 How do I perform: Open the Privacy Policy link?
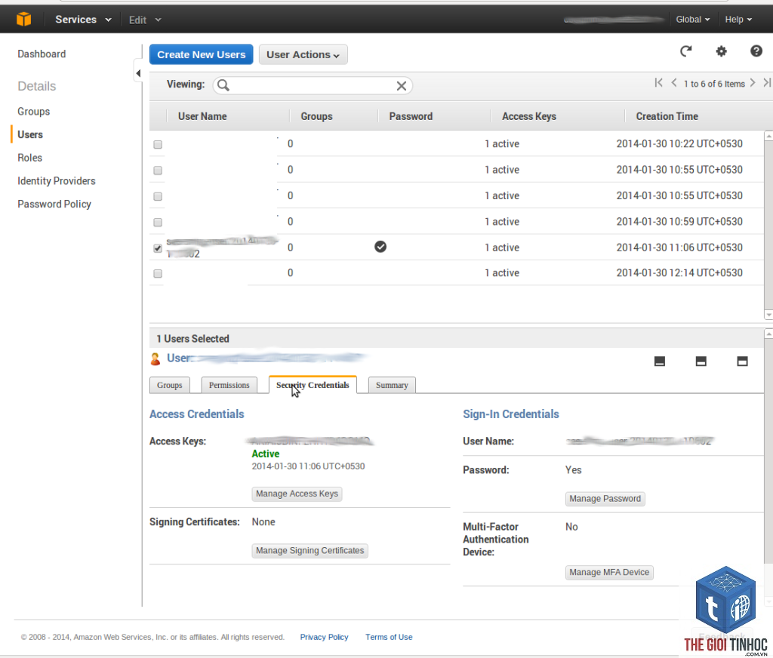(x=324, y=637)
